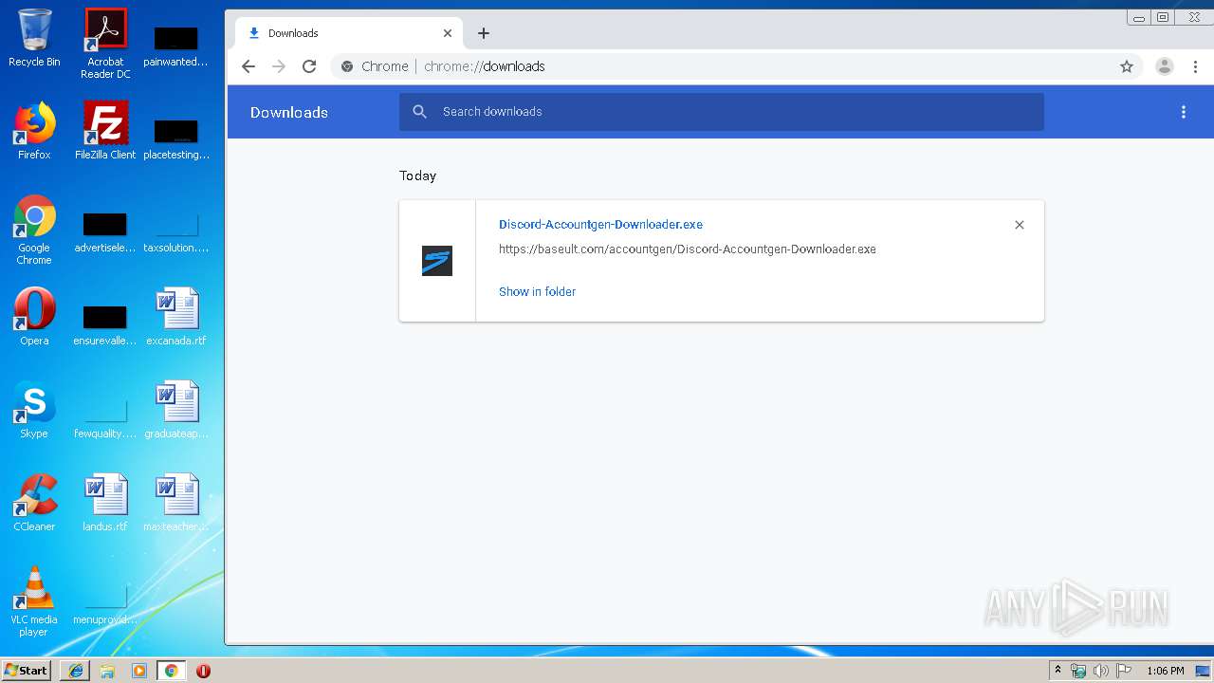
Task: Select the Downloads tab
Action: tap(349, 33)
